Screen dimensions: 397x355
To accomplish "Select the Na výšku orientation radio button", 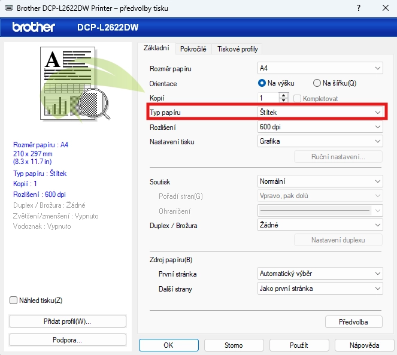I will coord(262,83).
